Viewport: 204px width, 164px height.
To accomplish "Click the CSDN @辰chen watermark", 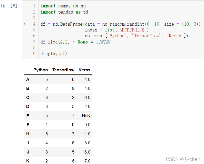I will (183, 159).
